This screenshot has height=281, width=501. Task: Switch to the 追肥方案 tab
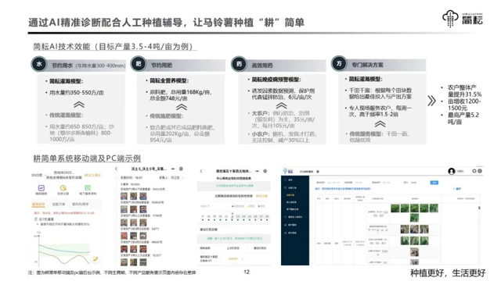pos(58,205)
